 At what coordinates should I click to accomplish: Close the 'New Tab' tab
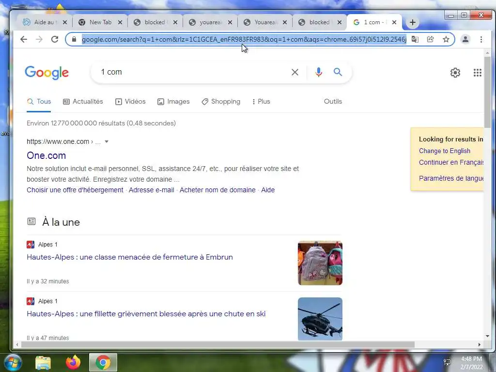(x=120, y=22)
